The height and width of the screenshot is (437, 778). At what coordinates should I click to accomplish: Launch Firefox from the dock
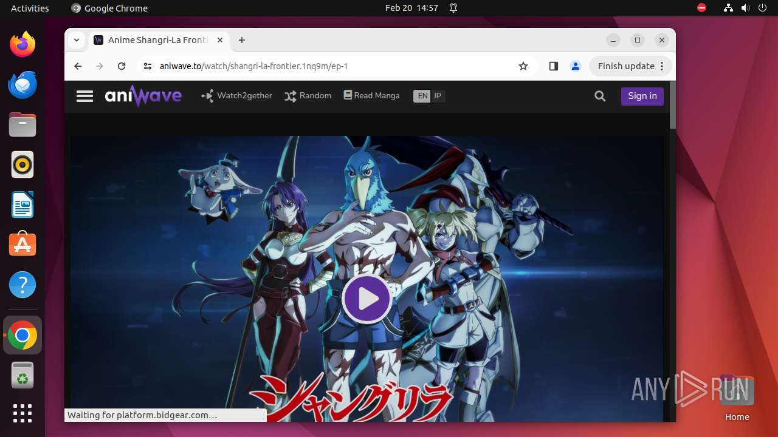(x=22, y=44)
